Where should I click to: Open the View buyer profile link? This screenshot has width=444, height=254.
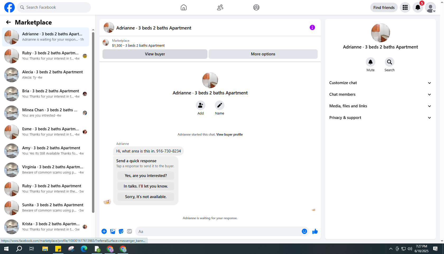point(229,135)
